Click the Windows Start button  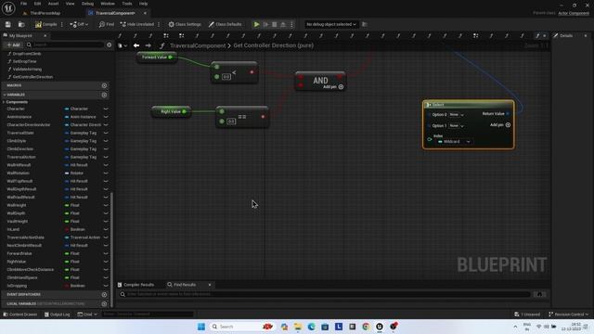(x=201, y=327)
